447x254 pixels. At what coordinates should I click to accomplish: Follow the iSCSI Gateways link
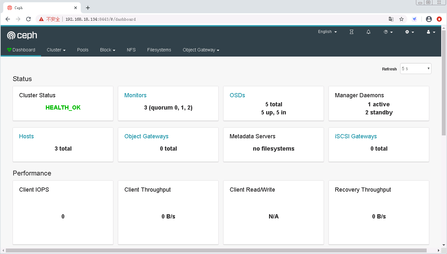pos(356,136)
